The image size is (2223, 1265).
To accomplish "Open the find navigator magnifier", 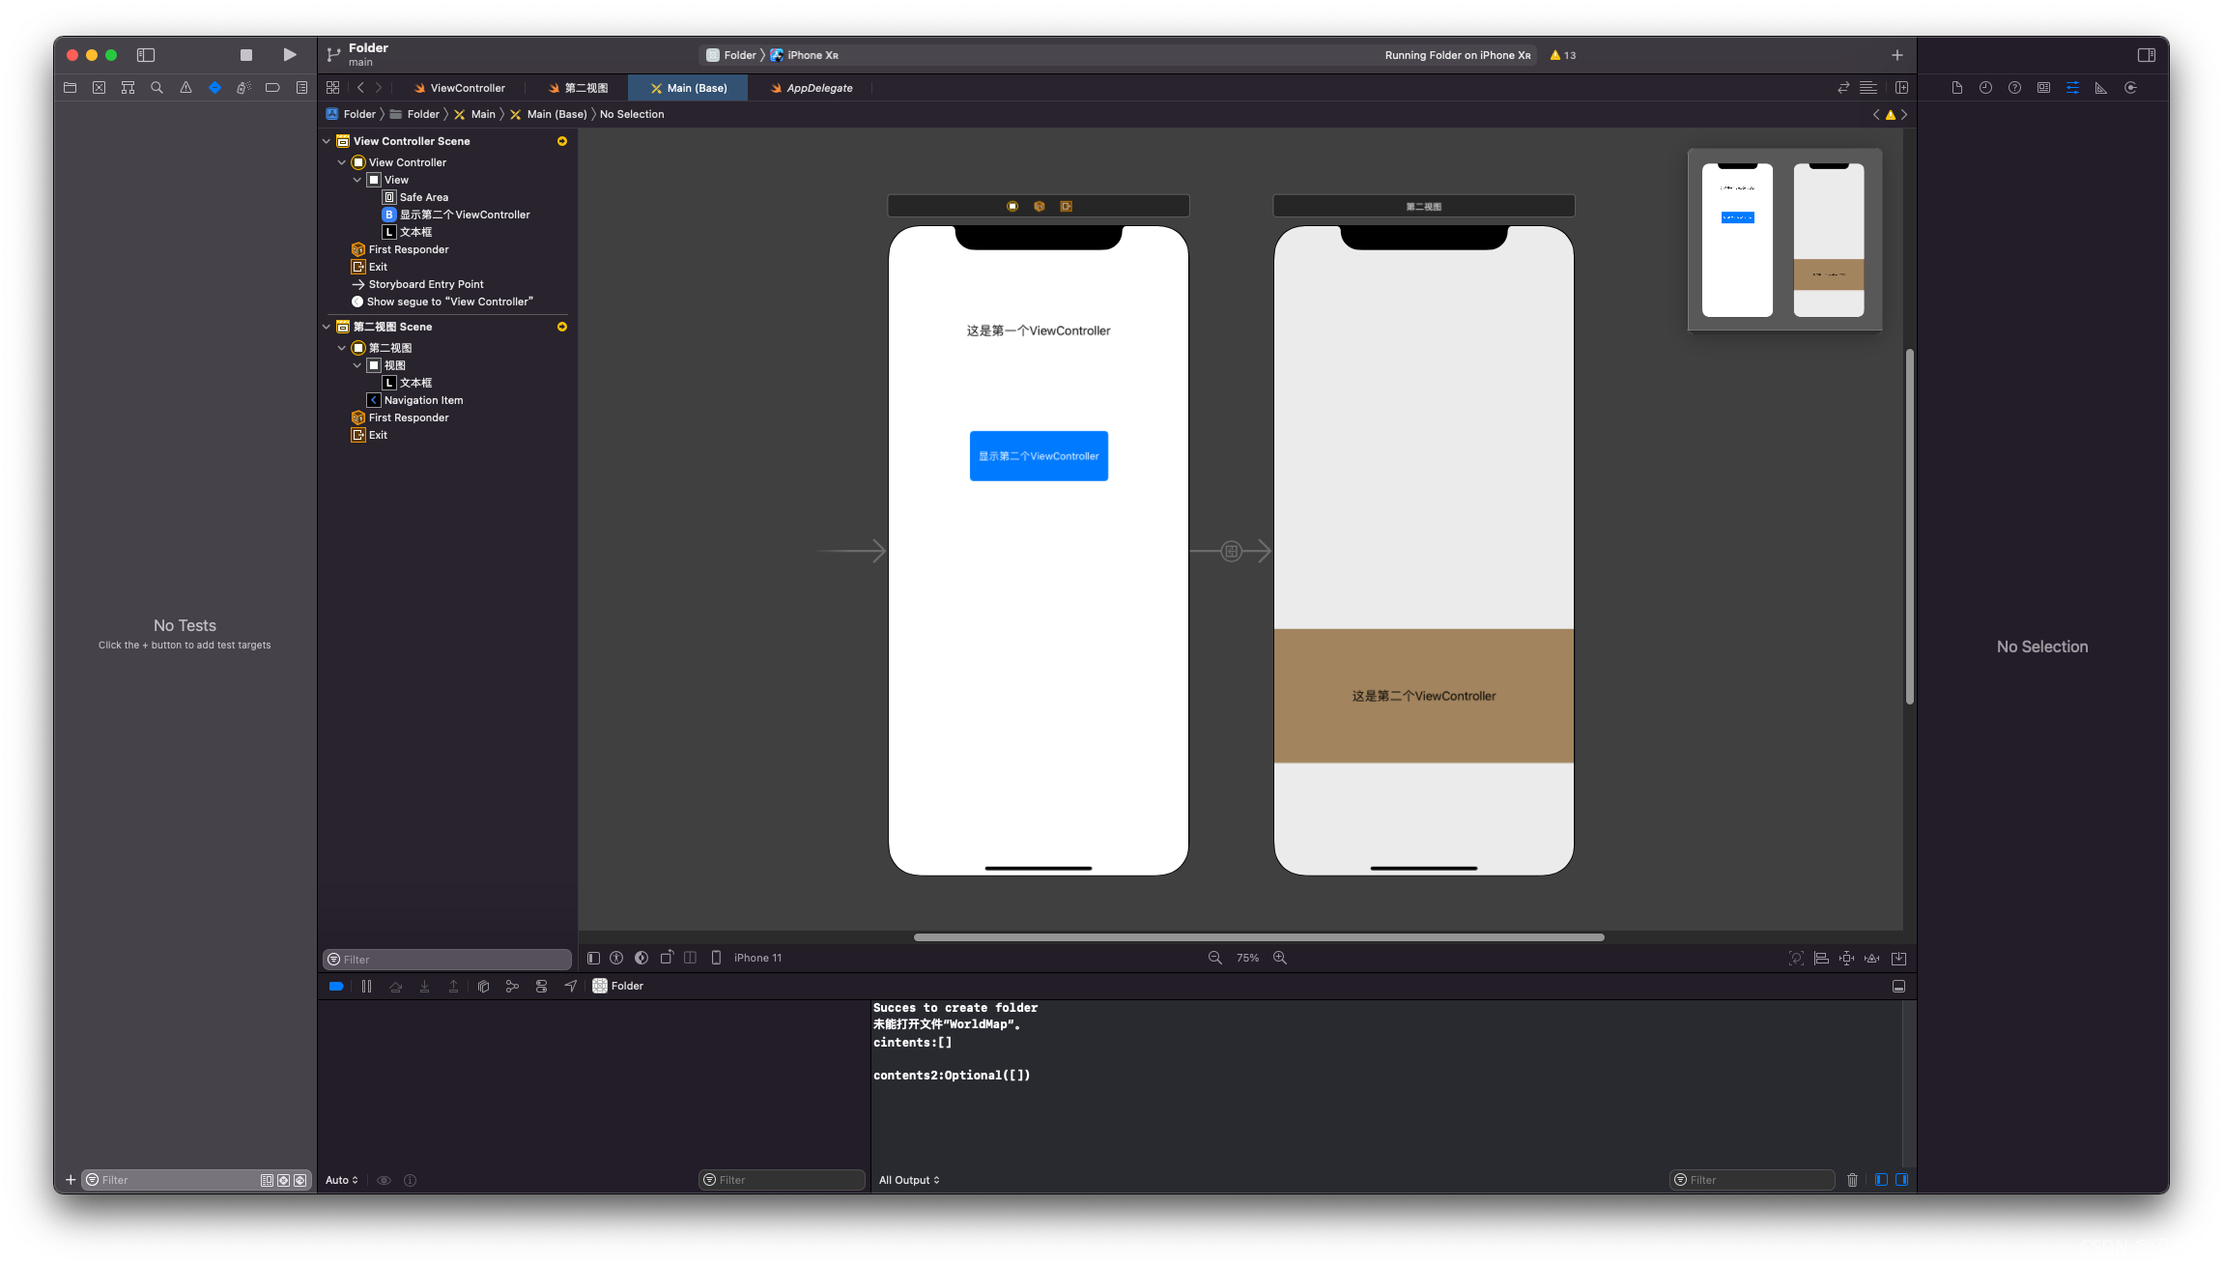I will coord(157,88).
